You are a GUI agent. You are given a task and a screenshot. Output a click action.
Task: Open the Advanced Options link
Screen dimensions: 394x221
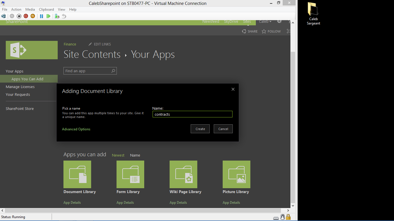[x=76, y=129]
